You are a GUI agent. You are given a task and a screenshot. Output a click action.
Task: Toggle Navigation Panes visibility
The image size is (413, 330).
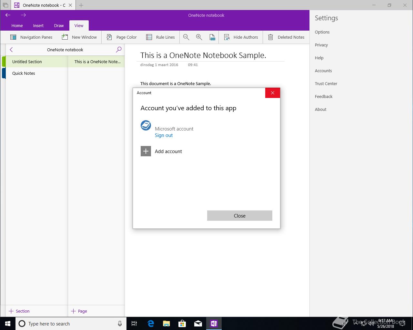click(x=31, y=37)
